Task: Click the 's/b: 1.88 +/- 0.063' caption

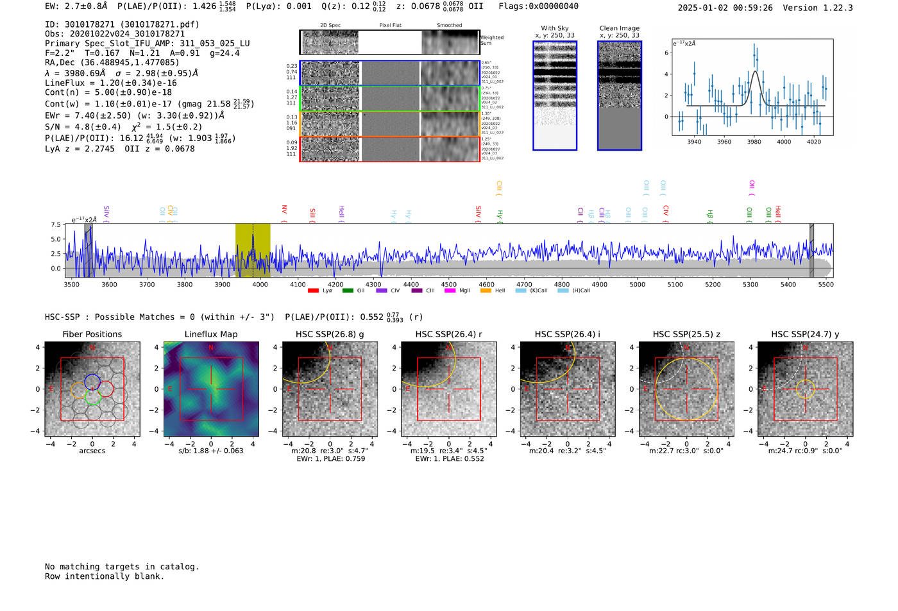Action: click(211, 451)
